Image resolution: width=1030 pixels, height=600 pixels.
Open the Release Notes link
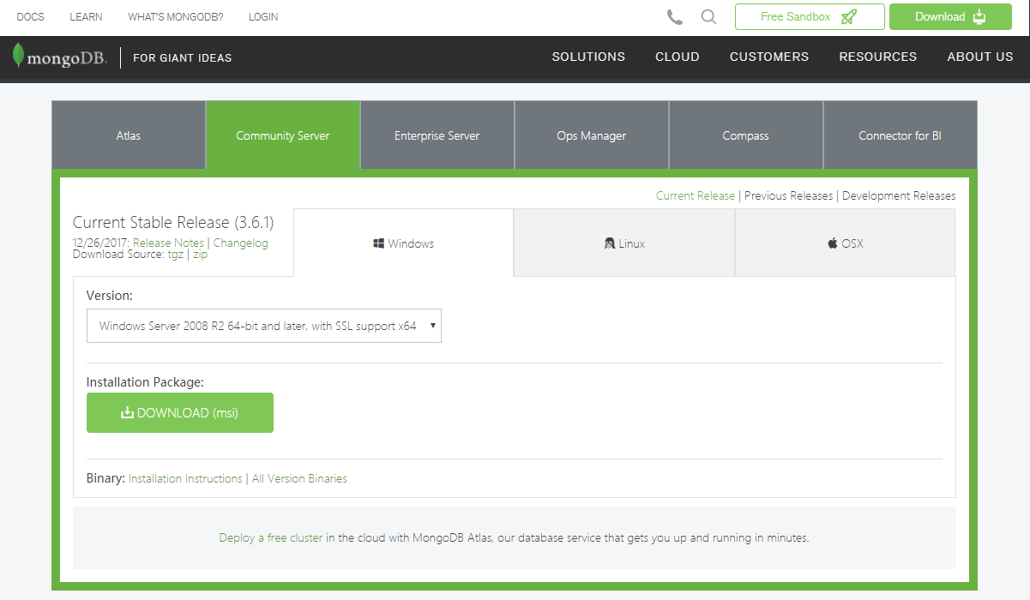(168, 243)
